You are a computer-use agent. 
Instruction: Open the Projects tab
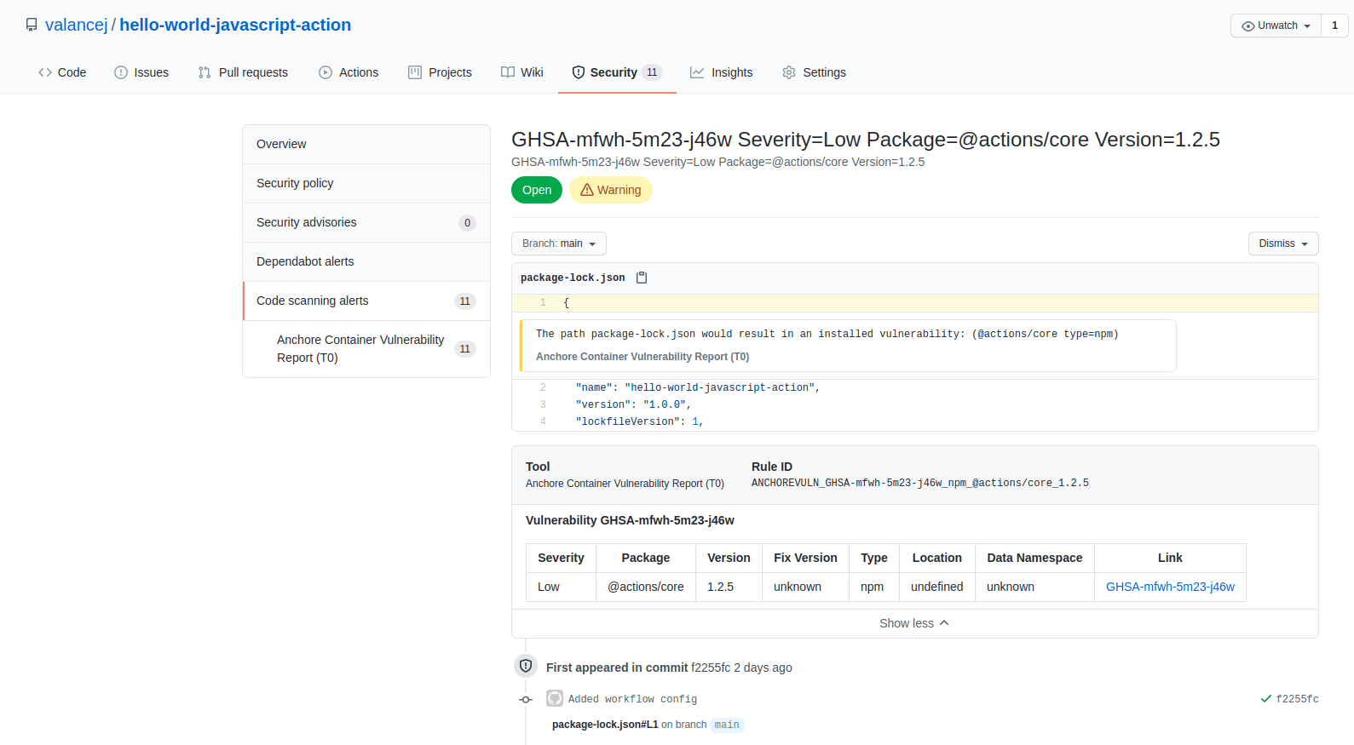440,72
